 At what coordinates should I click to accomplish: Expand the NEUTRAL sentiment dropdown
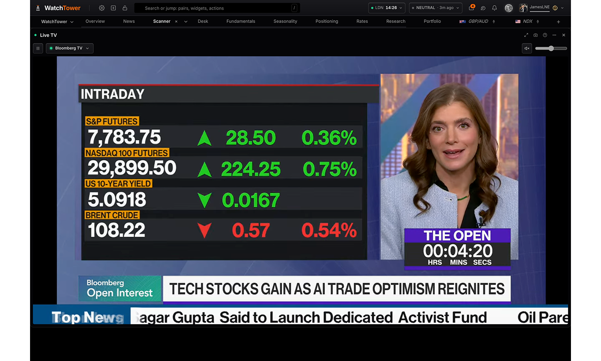point(436,8)
